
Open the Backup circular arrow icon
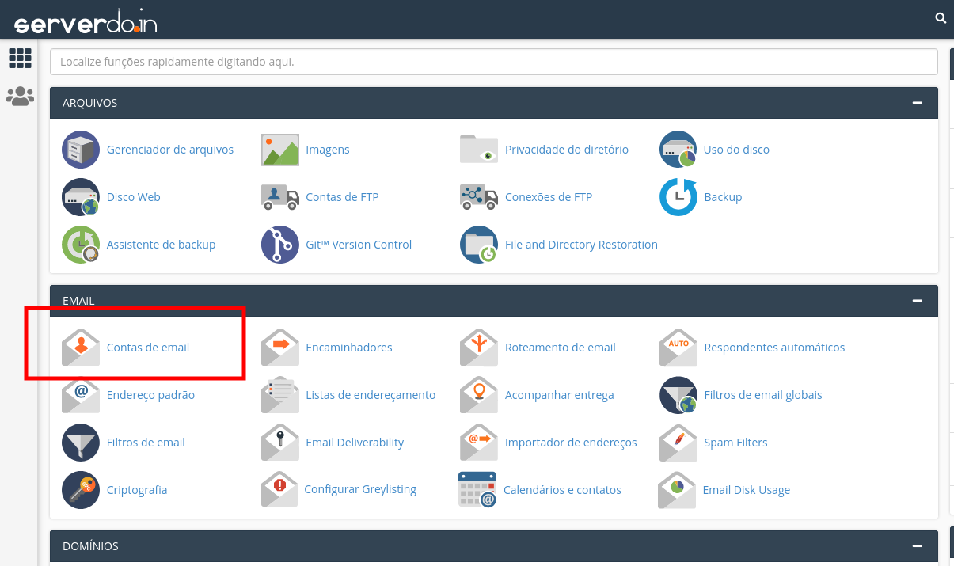[678, 197]
